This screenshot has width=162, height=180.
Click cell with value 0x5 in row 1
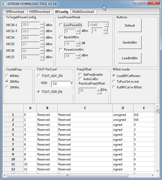coord(144,115)
